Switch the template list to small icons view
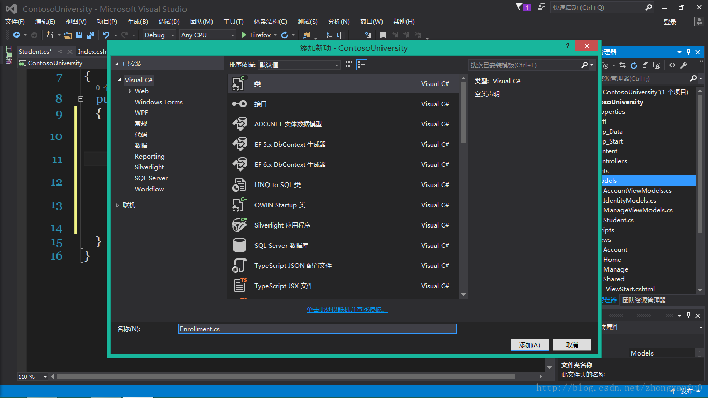708x398 pixels. [x=349, y=65]
